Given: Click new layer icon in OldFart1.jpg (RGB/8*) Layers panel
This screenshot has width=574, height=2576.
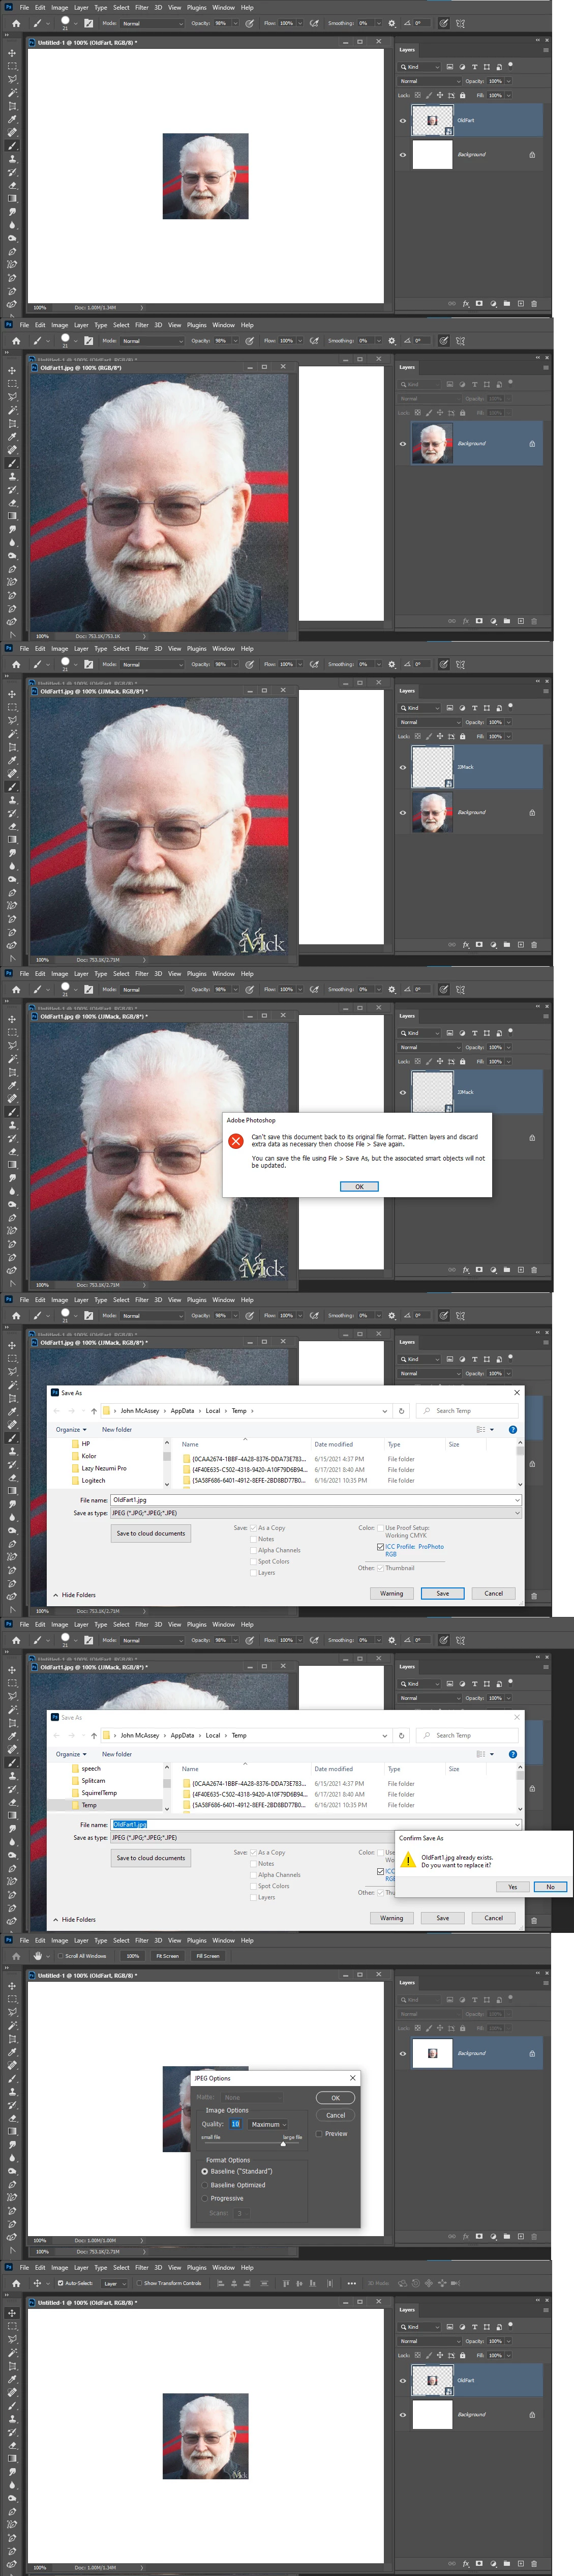Looking at the screenshot, I should [520, 620].
